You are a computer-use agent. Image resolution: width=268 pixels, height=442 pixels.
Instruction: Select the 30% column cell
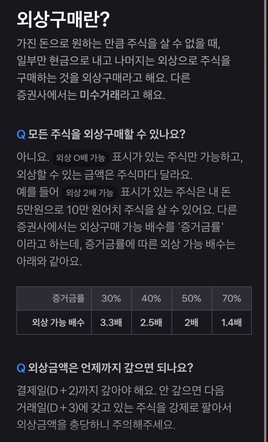[x=111, y=298]
